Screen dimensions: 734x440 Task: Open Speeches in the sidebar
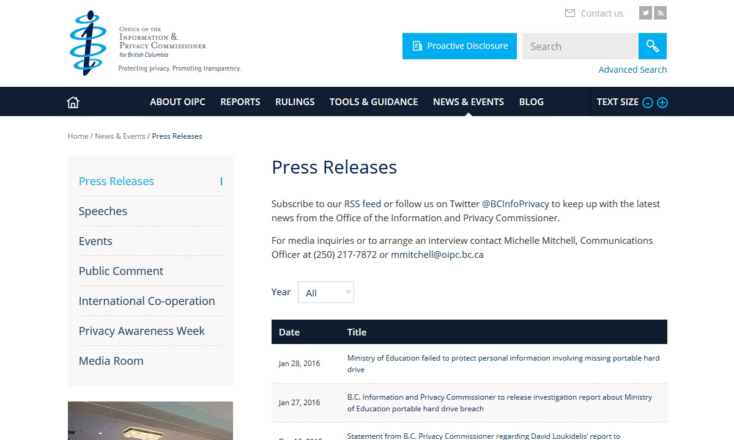[103, 211]
